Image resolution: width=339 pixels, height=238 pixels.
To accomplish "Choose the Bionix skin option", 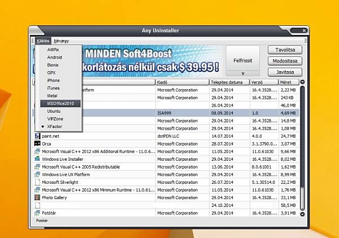I will coord(53,65).
